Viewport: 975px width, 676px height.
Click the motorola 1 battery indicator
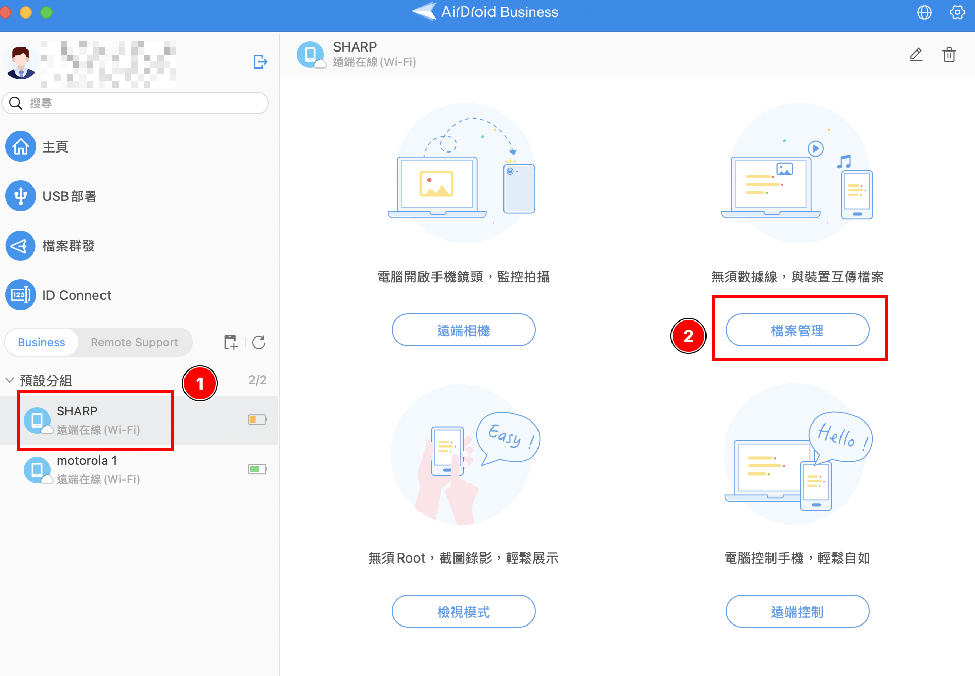[257, 469]
